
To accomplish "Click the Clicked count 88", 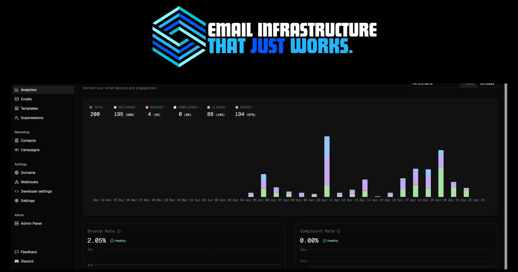I will [210, 114].
